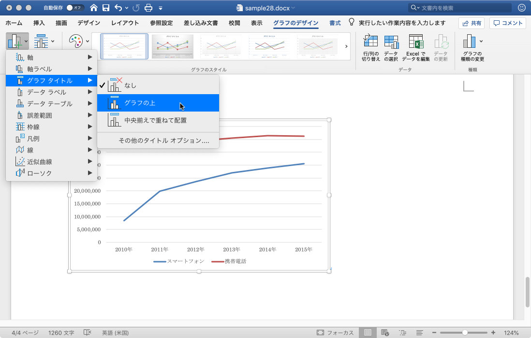Viewport: 531px width, 338px height.
Task: Click the zoom out minus button
Action: [434, 333]
